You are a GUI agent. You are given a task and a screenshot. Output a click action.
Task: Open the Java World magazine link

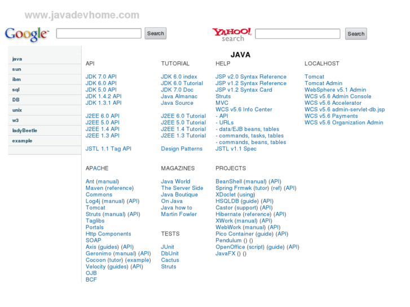click(x=175, y=181)
